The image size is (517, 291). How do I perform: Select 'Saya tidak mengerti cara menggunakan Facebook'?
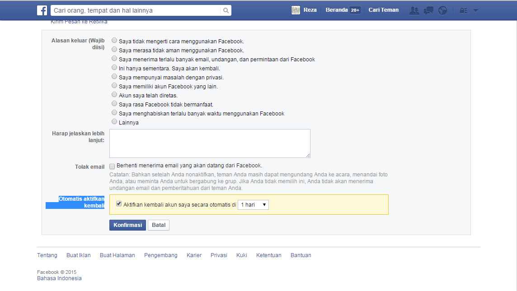coord(114,41)
